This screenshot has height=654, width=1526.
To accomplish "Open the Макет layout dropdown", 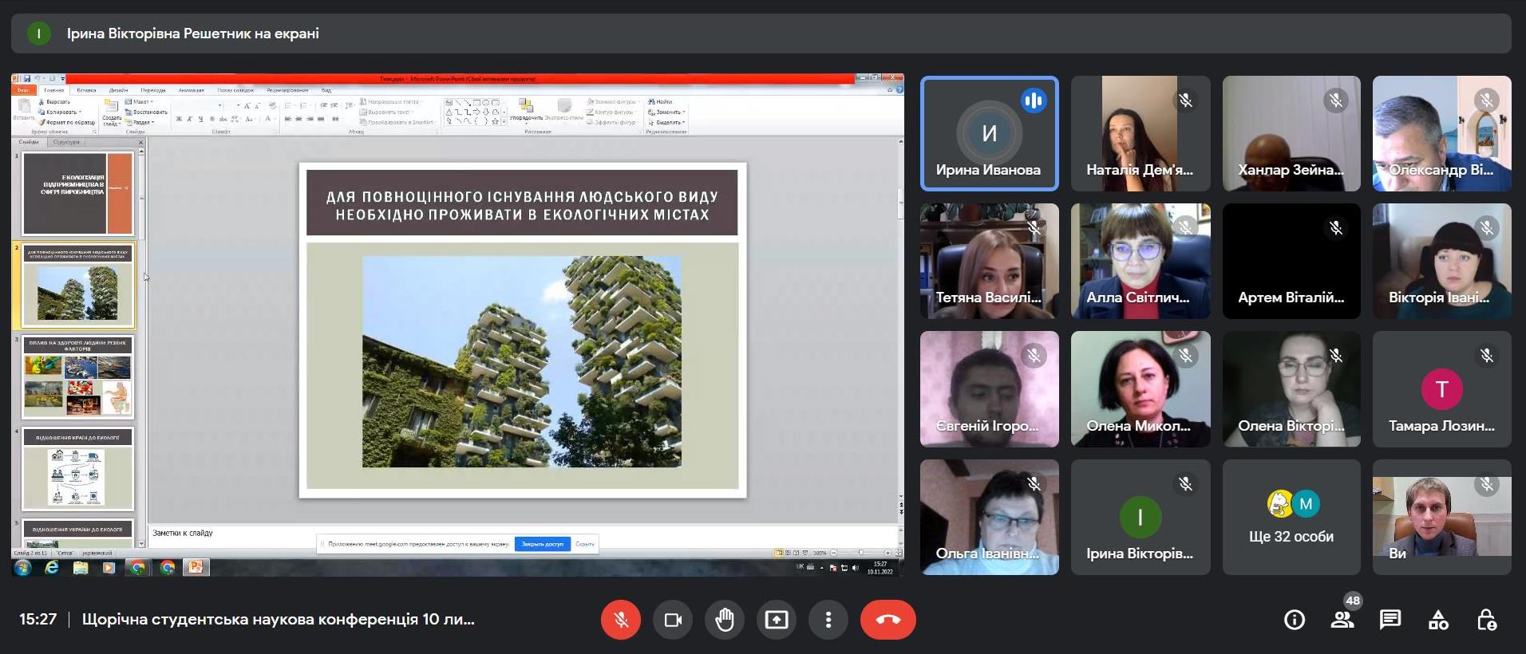I will pos(140,102).
